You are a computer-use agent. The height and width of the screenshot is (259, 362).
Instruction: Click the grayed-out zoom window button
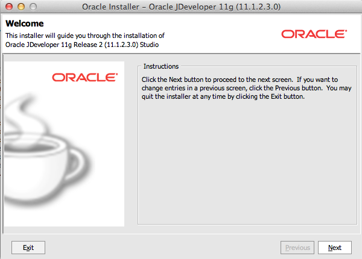point(33,7)
